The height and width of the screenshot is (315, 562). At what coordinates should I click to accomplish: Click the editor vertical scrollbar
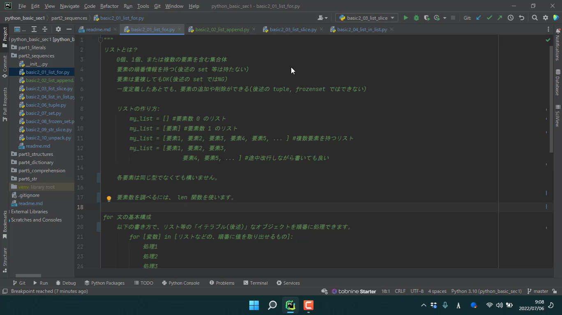(551, 98)
